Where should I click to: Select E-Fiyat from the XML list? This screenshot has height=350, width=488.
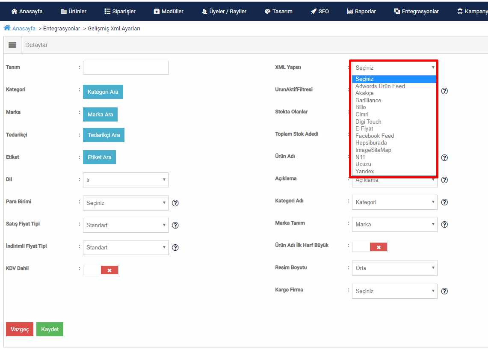point(394,129)
